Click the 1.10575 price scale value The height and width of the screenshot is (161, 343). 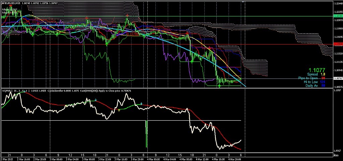(338, 87)
